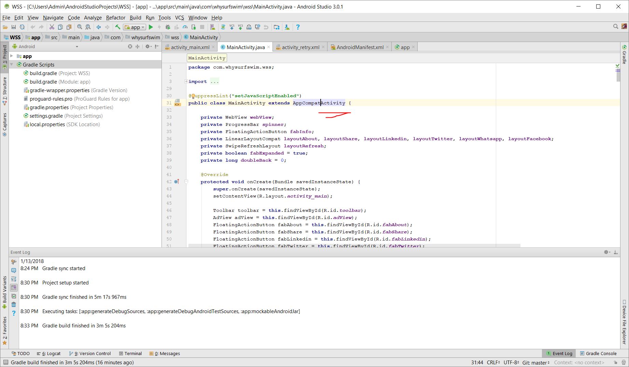Click the Cut scissors icon in toolbar

[52, 27]
